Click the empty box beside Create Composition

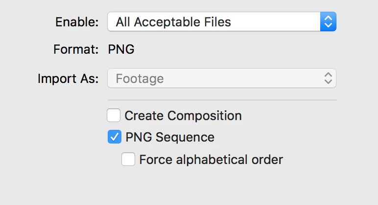(x=114, y=116)
